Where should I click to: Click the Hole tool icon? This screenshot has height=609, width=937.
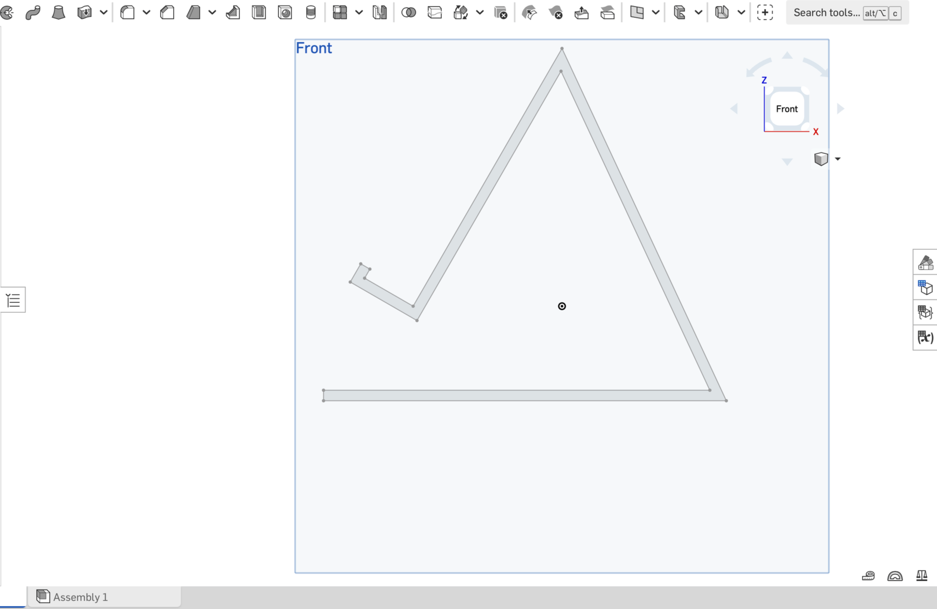point(285,13)
